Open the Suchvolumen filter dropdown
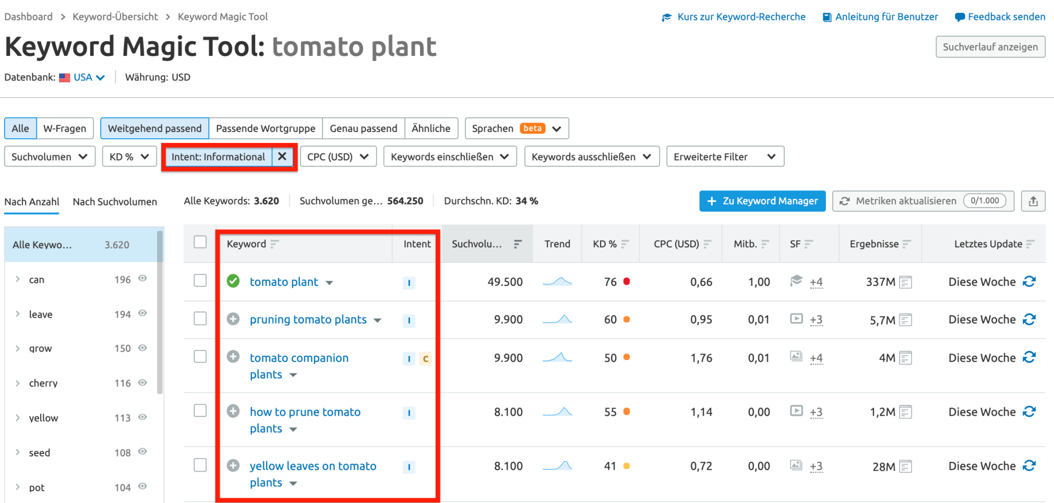 point(50,157)
